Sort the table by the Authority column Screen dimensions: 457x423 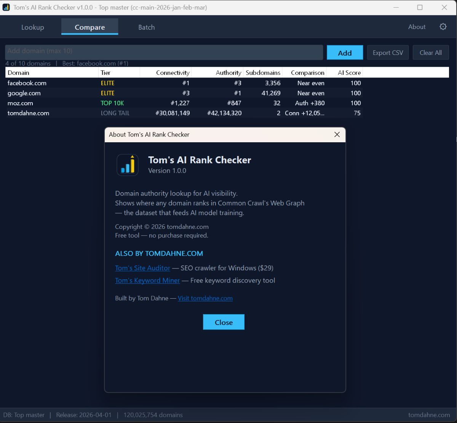(x=228, y=72)
